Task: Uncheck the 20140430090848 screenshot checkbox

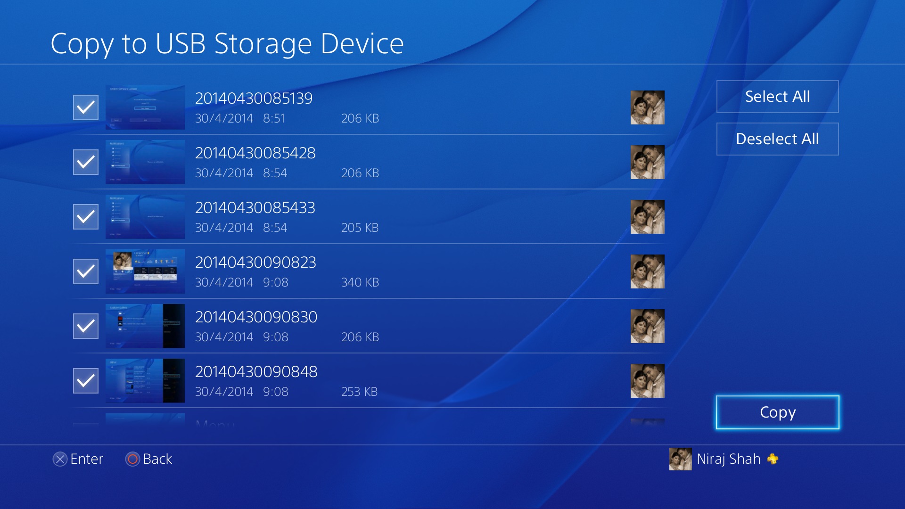Action: pos(86,381)
